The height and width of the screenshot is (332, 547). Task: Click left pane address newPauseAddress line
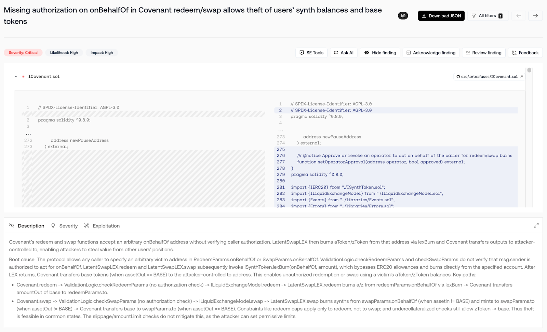click(80, 140)
